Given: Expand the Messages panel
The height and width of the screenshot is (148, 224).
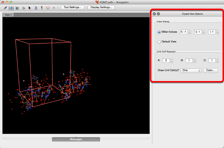Looking at the screenshot, I should 76,139.
